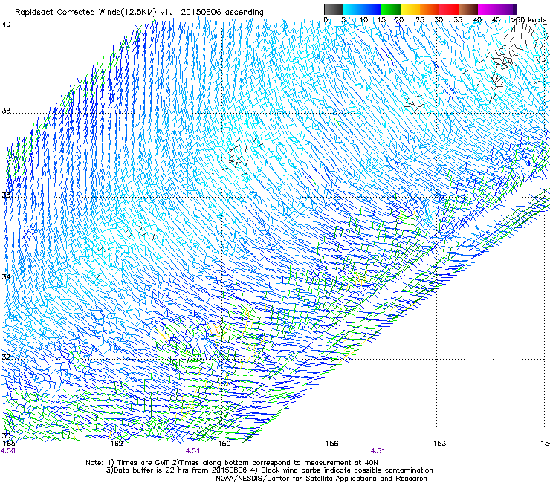Image resolution: width=550 pixels, height=483 pixels.
Task: Select the blue 10-15 knots color segment
Action: (x=372, y=9)
